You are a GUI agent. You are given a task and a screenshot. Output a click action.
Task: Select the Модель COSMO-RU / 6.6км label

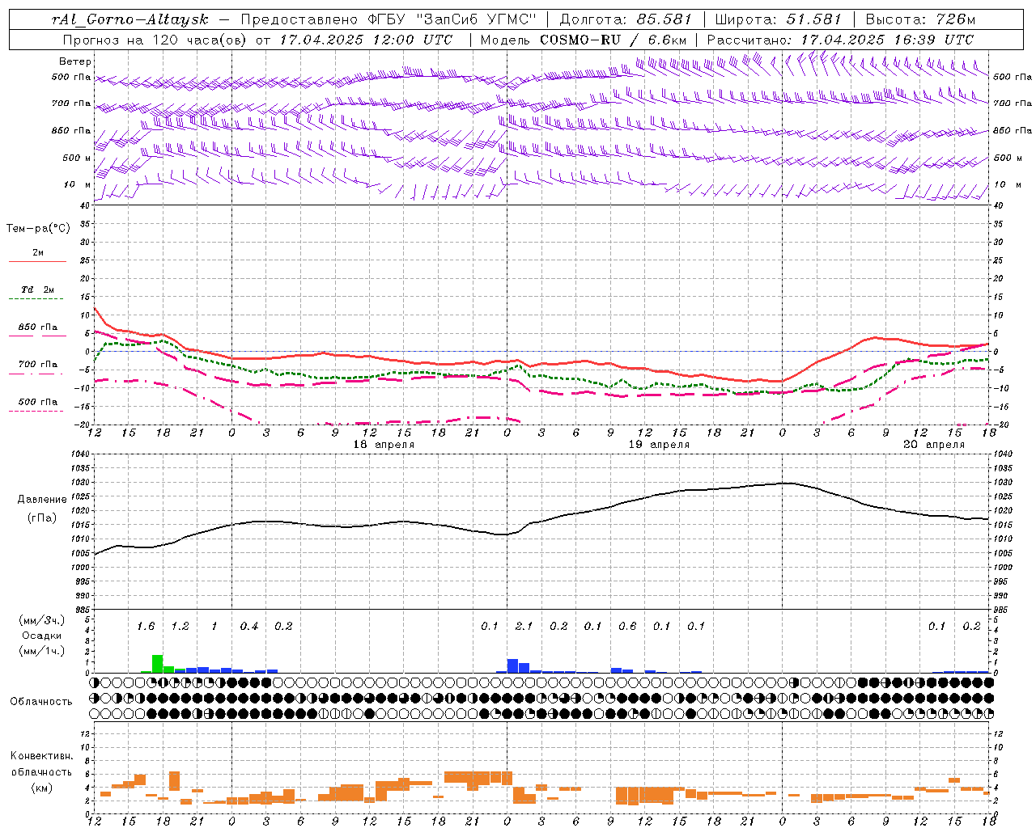[x=584, y=40]
